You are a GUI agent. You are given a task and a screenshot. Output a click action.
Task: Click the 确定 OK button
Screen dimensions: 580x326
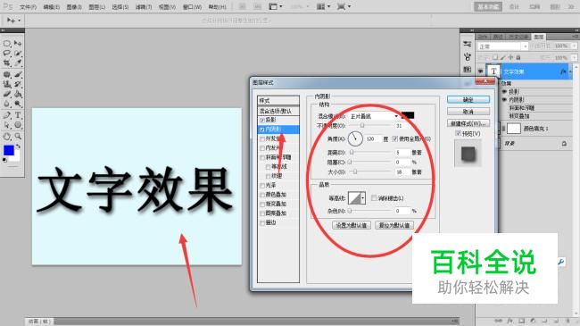coord(468,100)
